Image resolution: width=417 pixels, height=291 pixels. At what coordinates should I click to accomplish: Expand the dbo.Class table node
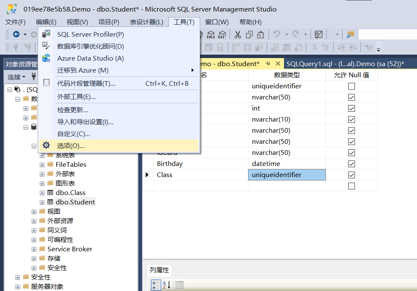click(x=42, y=193)
